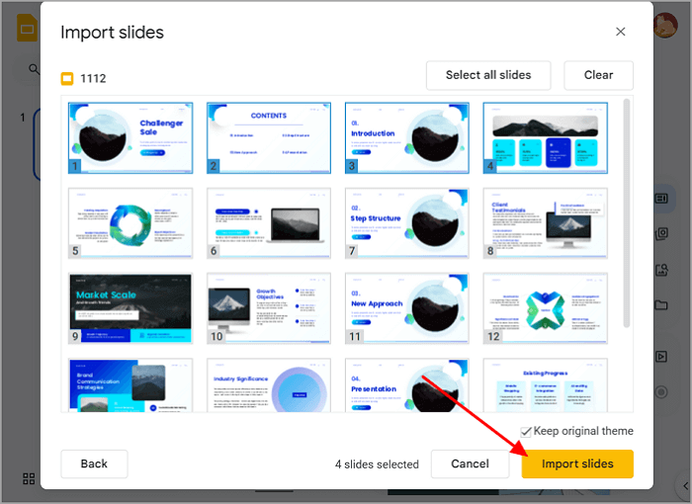Click the user account avatar

click(x=665, y=25)
